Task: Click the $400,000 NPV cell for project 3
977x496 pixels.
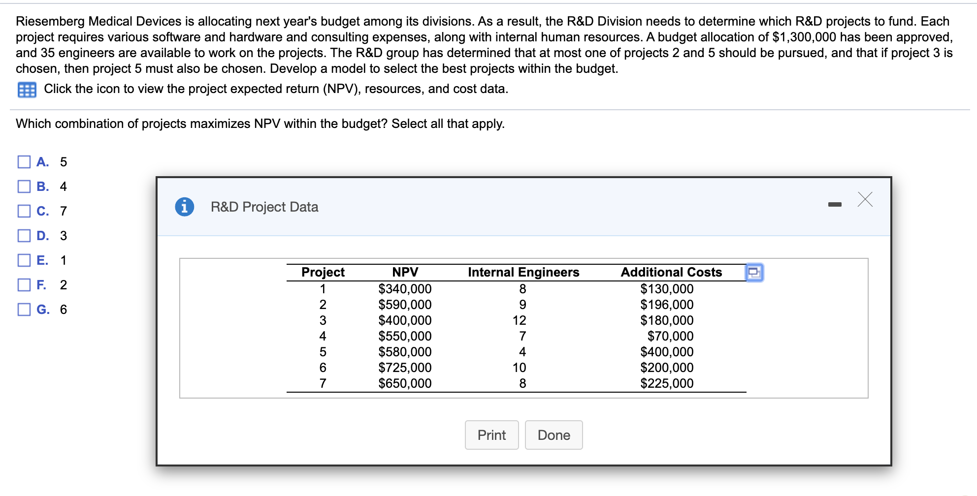Action: point(405,320)
